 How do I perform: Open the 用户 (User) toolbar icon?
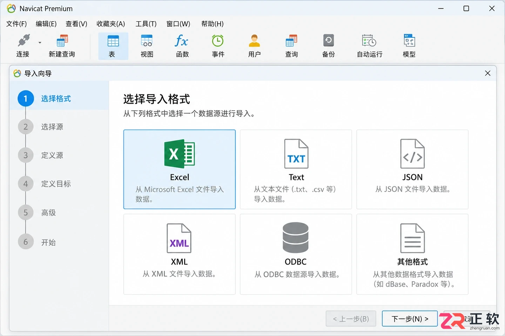(x=254, y=46)
